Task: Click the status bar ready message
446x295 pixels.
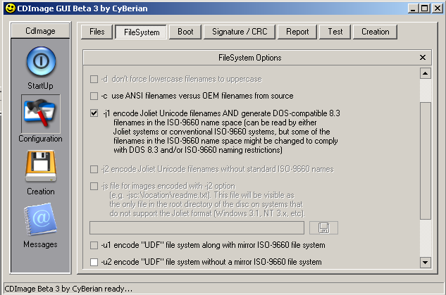Action: (68, 289)
